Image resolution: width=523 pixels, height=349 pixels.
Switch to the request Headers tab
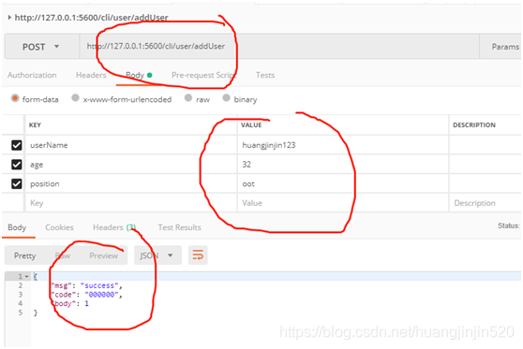[91, 75]
